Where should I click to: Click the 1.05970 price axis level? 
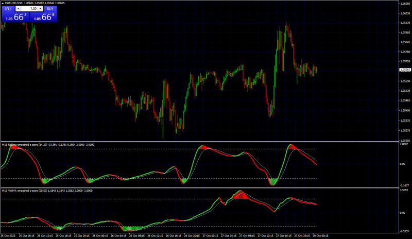click(405, 23)
